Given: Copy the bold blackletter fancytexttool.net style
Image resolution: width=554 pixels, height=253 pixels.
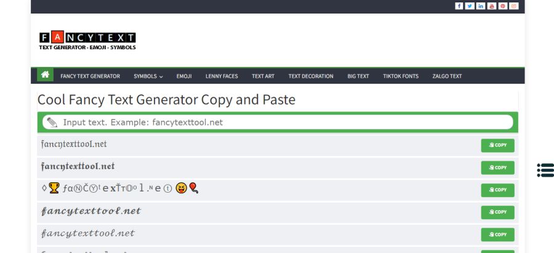Looking at the screenshot, I should tap(497, 168).
